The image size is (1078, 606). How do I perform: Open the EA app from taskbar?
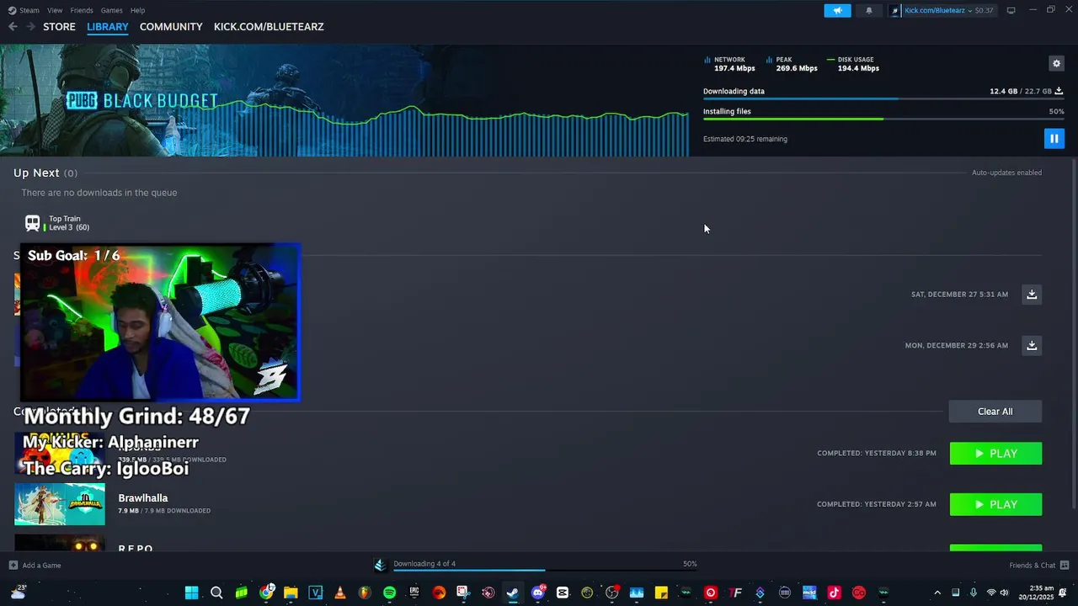(439, 593)
